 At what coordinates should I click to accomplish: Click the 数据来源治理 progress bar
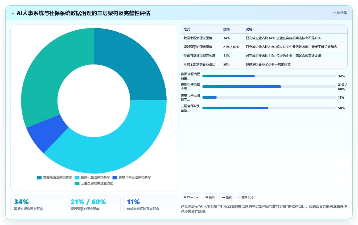point(269,76)
